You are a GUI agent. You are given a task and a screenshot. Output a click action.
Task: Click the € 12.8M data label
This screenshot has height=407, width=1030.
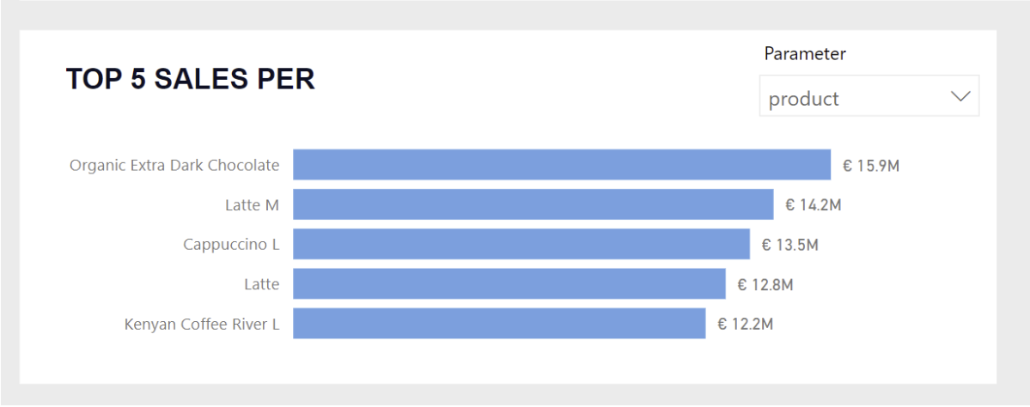[765, 284]
